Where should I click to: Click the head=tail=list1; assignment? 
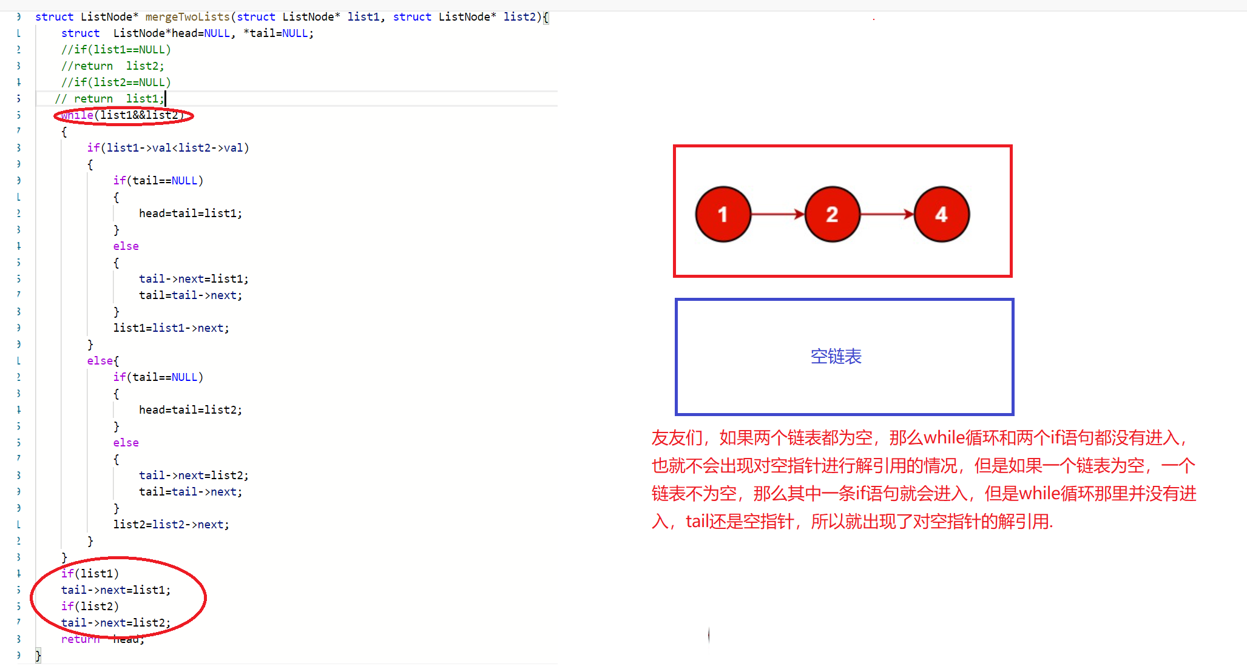click(x=191, y=214)
